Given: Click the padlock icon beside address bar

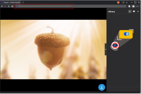Looking at the screenshot, I should point(129,6).
